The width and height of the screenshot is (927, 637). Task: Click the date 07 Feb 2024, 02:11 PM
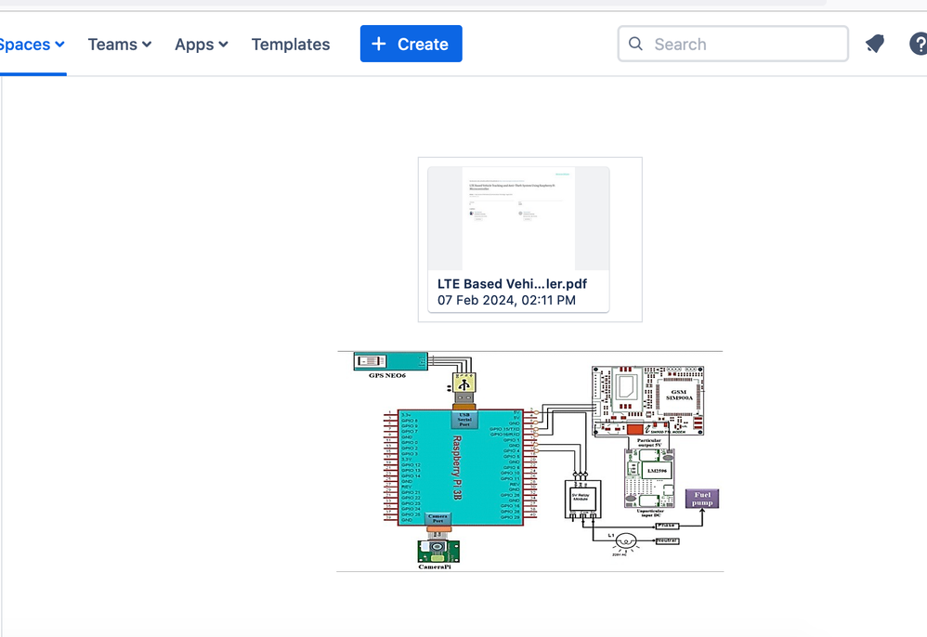506,300
